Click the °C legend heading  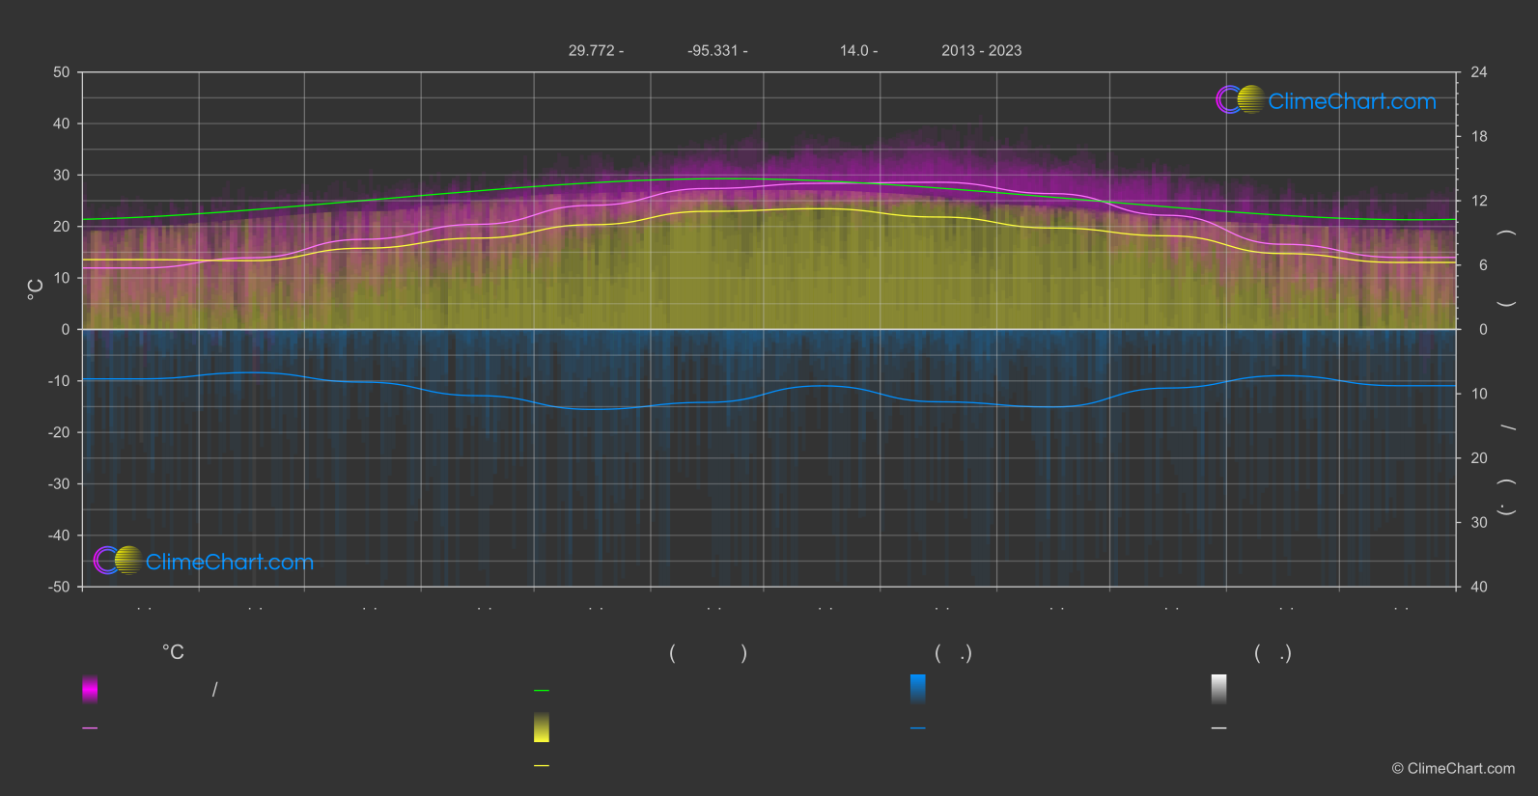(x=173, y=652)
